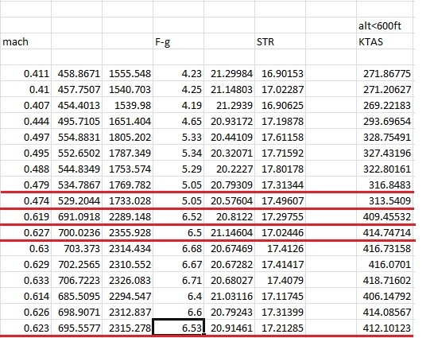The width and height of the screenshot is (434, 338).
Task: Click cell with mach value 0.488
Action: pyautogui.click(x=25, y=169)
